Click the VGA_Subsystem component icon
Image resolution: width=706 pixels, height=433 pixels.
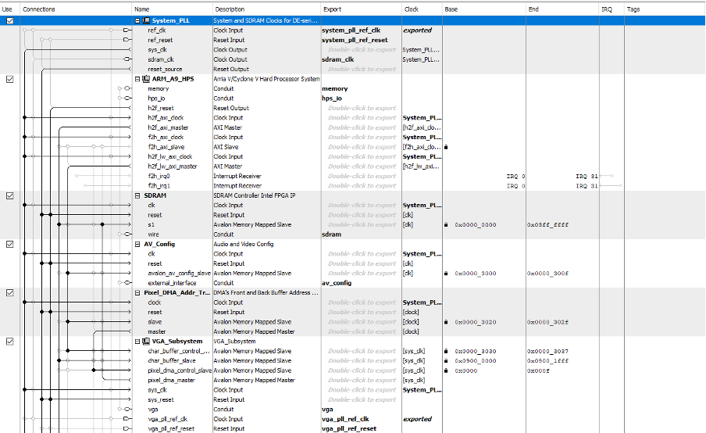146,342
